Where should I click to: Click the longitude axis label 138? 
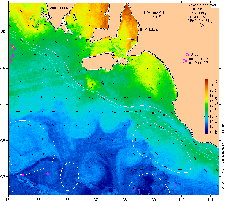(x=124, y=200)
